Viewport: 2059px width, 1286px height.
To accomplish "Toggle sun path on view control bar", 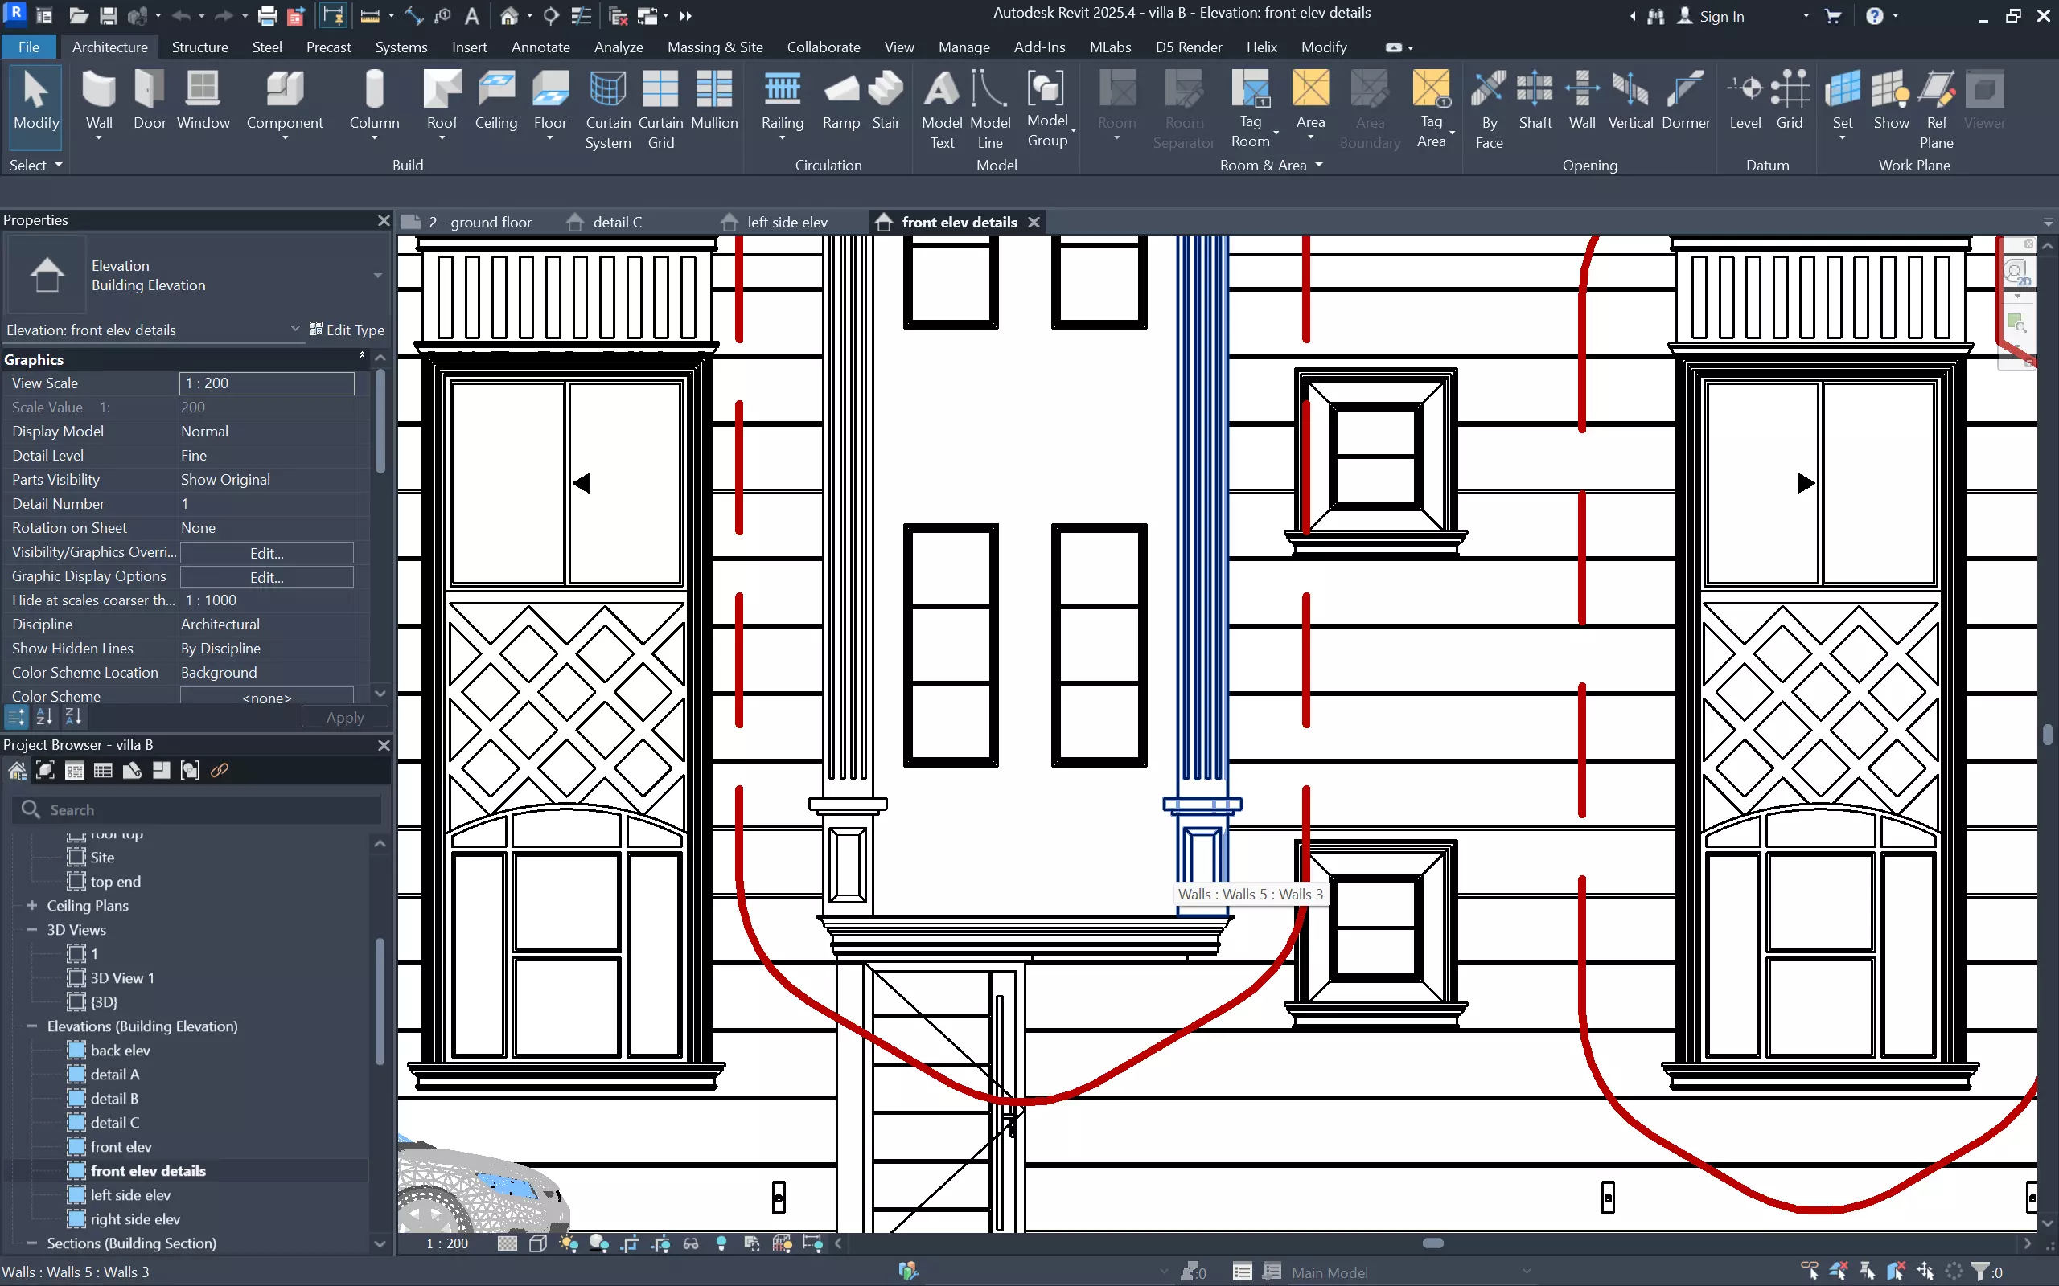I will tap(569, 1243).
